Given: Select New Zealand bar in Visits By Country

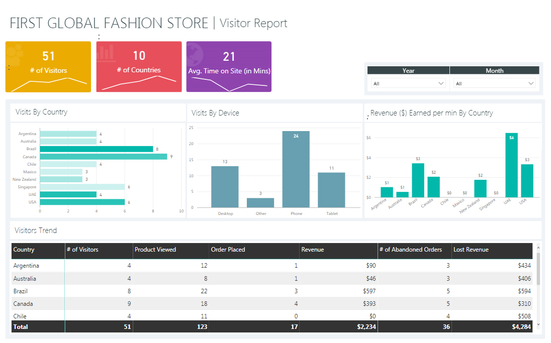Looking at the screenshot, I should click(x=61, y=179).
